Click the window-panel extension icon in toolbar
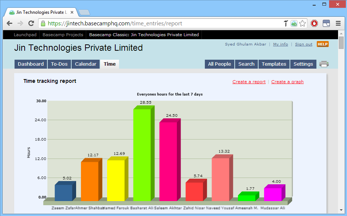This screenshot has height=216, width=347. (326, 24)
